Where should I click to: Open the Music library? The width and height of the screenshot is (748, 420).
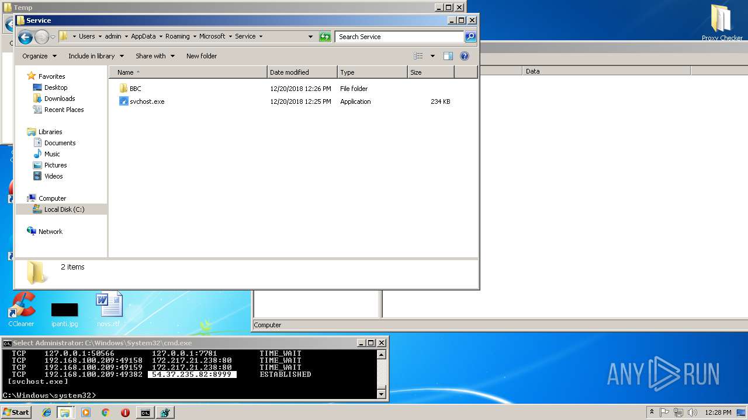coord(52,154)
